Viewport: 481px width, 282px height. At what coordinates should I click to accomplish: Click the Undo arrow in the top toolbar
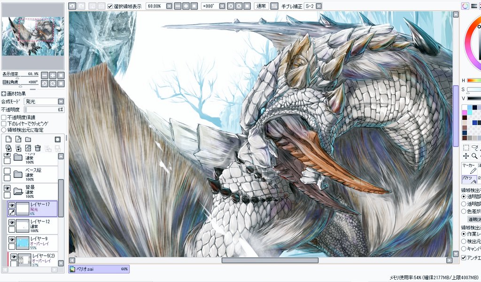pyautogui.click(x=72, y=6)
